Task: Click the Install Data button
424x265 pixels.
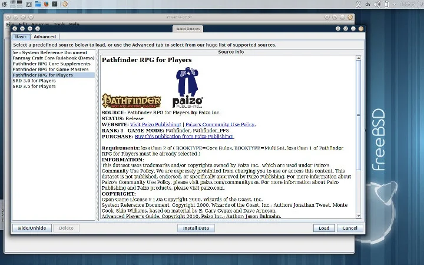Action: pos(196,228)
